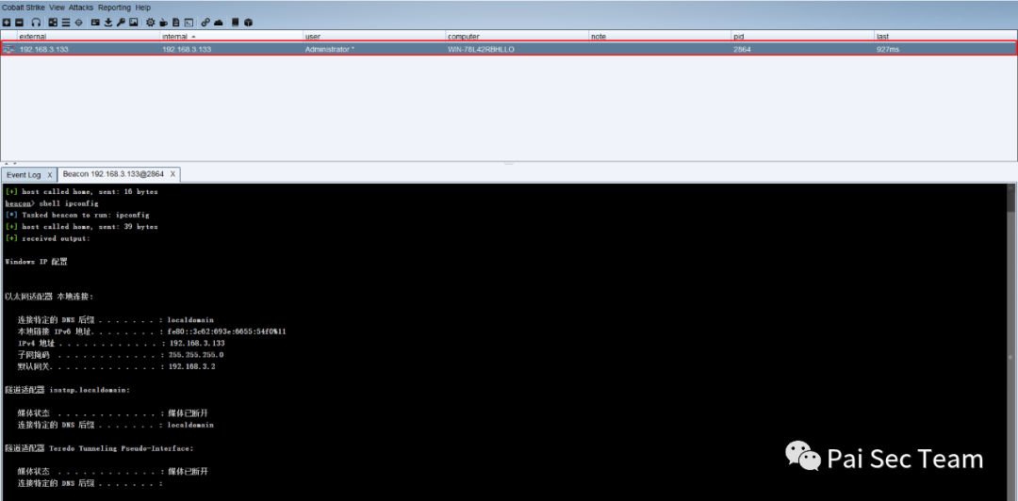Click the 'sent: 39 bytes' console line
This screenshot has height=501, width=1018.
[81, 227]
